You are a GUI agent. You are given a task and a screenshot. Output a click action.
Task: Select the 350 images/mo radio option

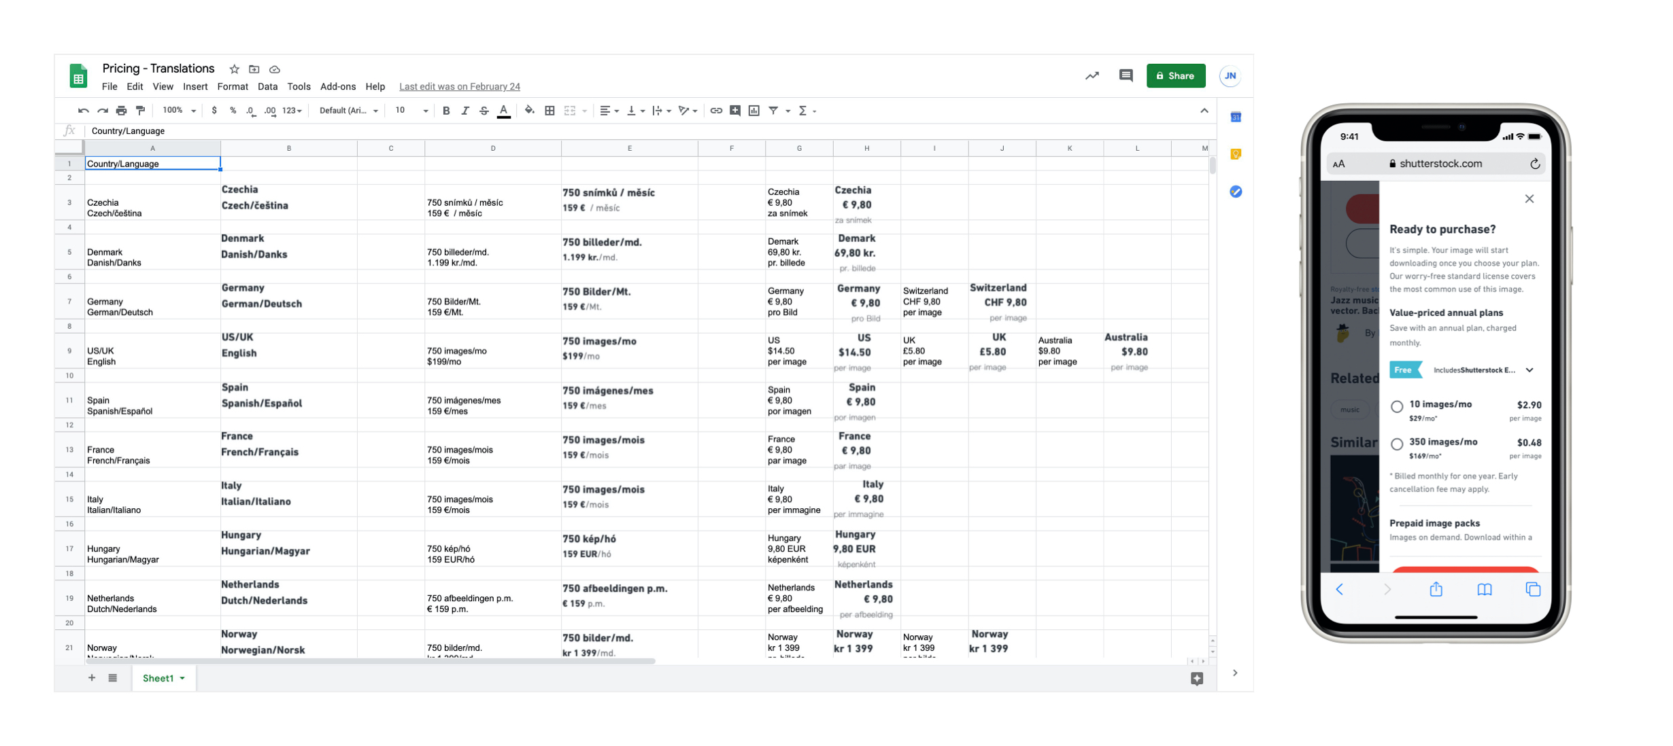(1397, 444)
